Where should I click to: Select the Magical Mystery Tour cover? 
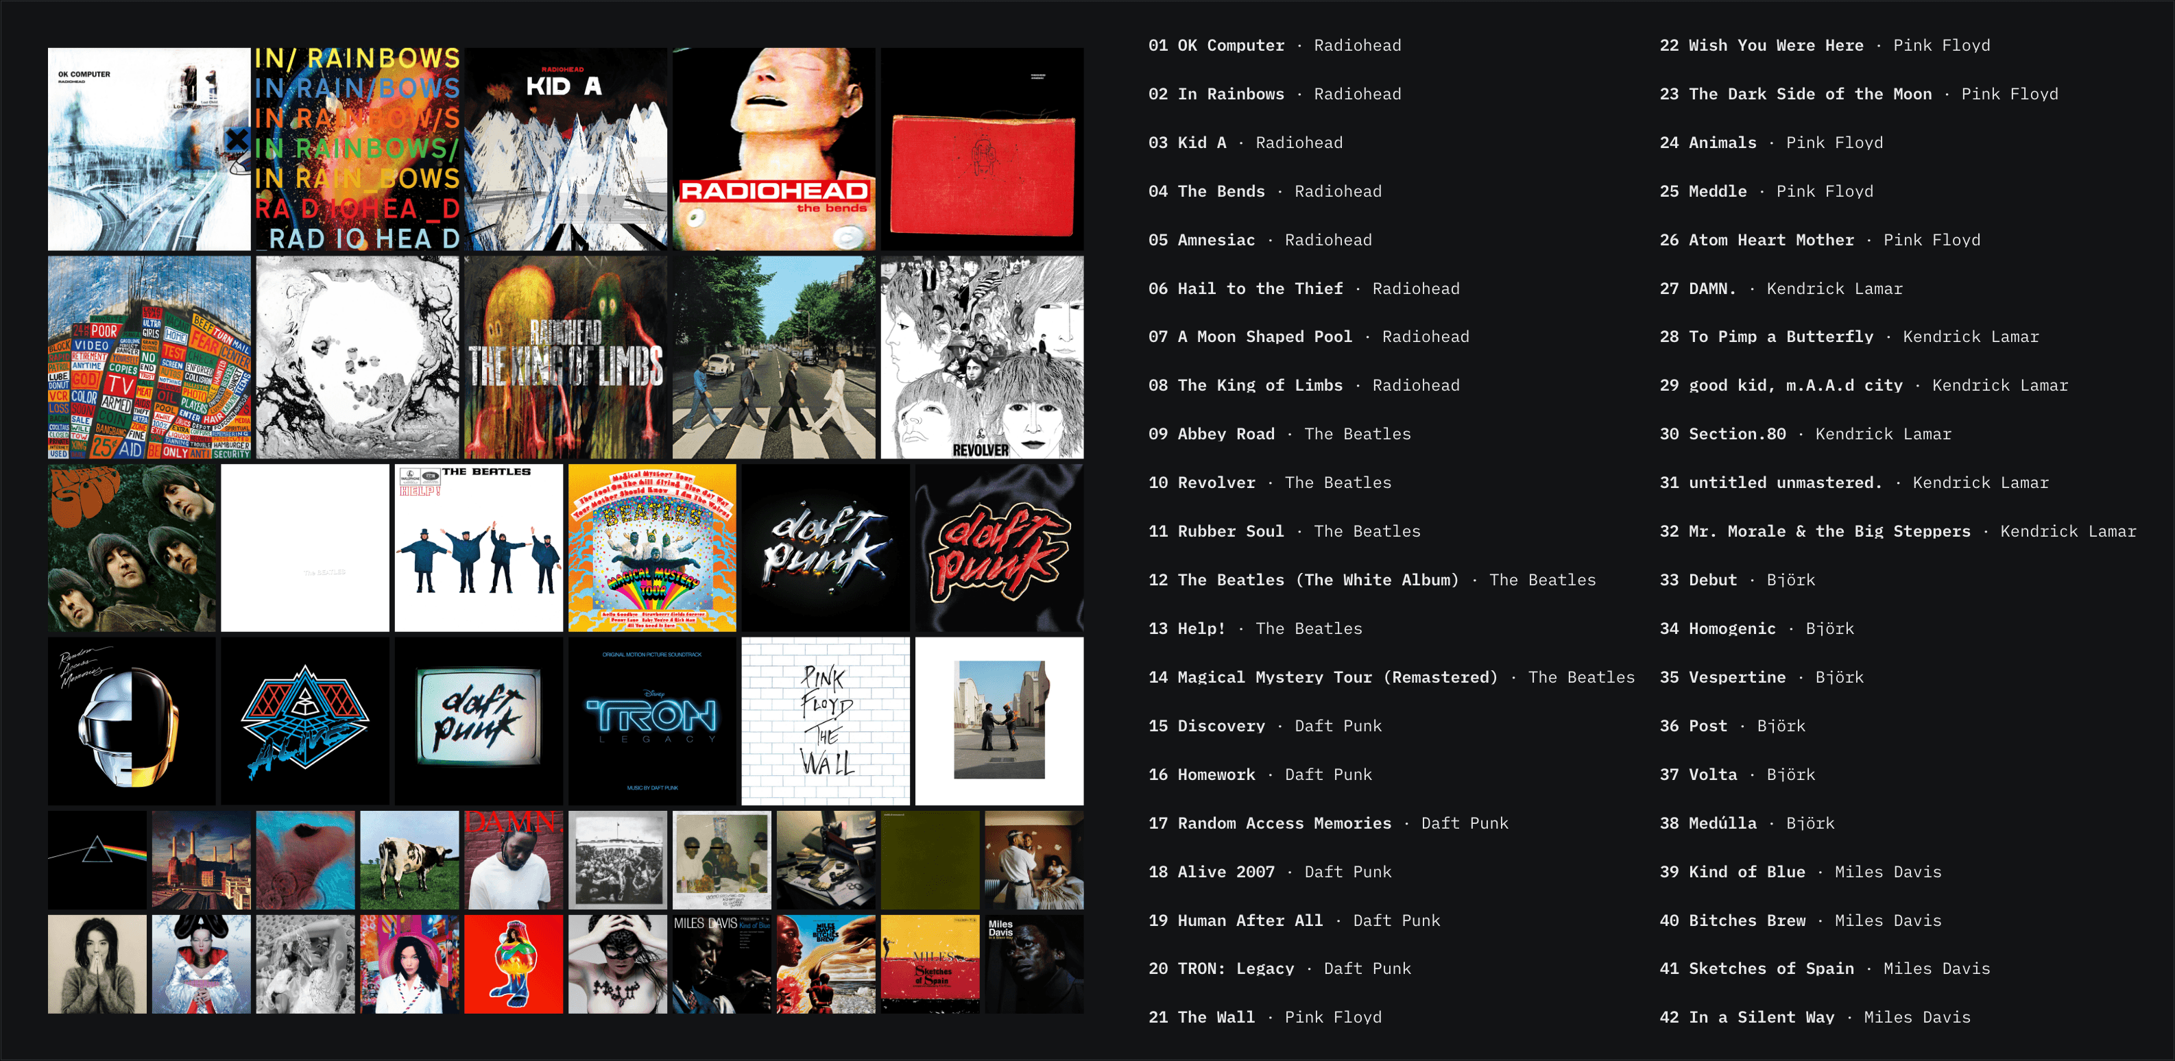pos(652,548)
